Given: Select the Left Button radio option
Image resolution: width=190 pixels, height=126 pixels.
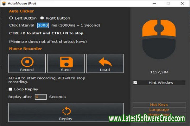Looking at the screenshot, I should (x=11, y=18).
